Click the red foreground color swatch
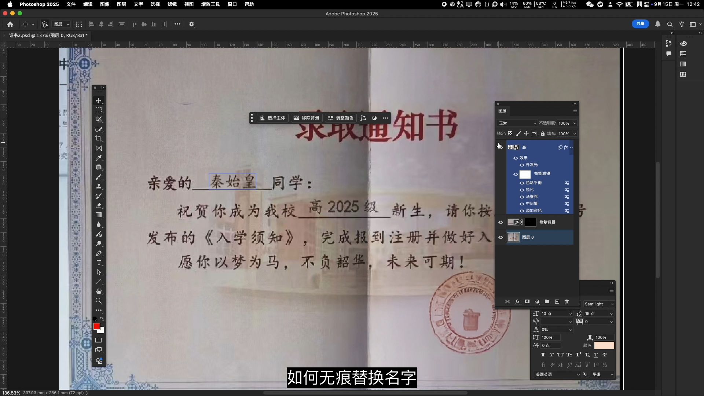Screen dimensions: 704x396 pyautogui.click(x=96, y=326)
